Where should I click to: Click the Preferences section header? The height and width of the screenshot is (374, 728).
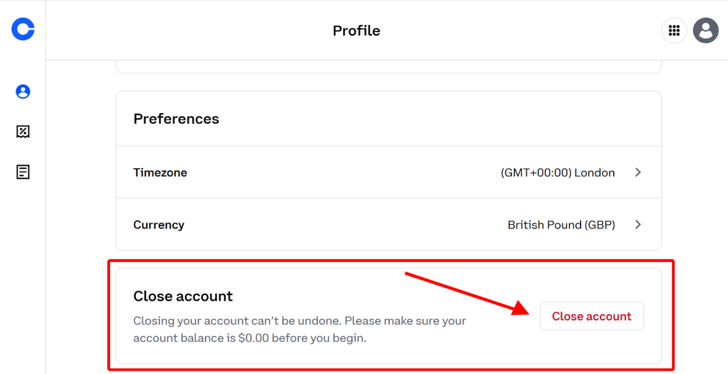coord(176,118)
